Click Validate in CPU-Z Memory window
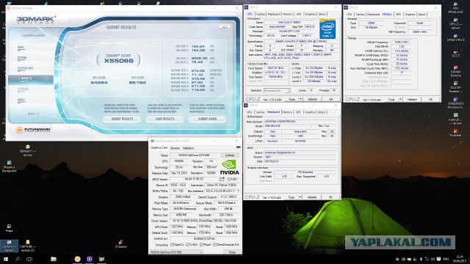Screen dimensions: 470x264 (x=412, y=100)
